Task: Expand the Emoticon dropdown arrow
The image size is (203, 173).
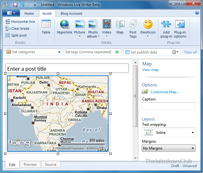Action: tap(148, 36)
